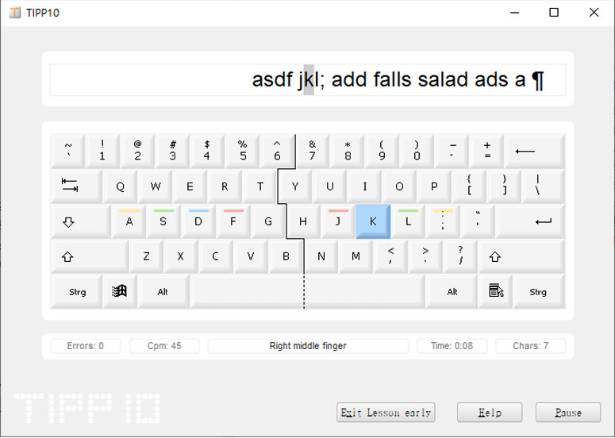Click the Windows logo key
The width and height of the screenshot is (615, 438).
click(x=120, y=291)
